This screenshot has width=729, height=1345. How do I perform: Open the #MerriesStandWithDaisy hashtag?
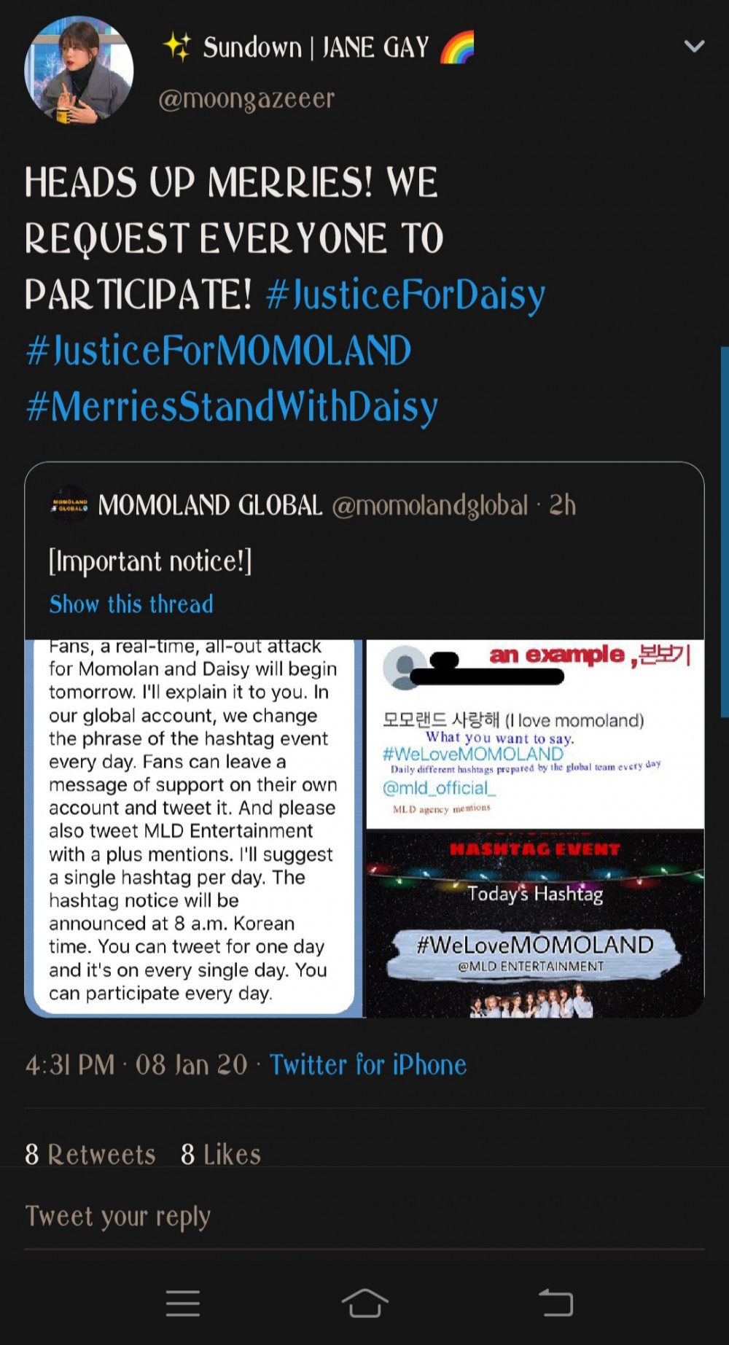tap(232, 407)
